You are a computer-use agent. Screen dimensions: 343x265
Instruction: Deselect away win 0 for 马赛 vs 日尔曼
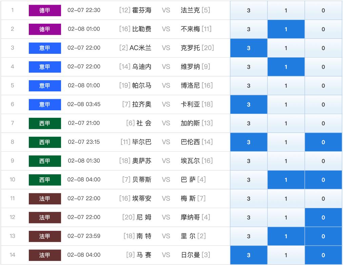tap(323, 255)
